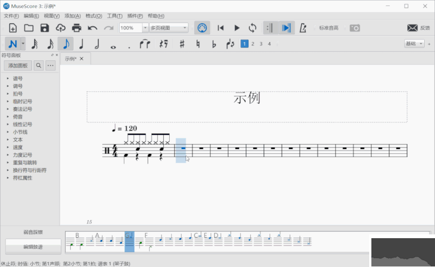Viewport: 435px width, 267px height.
Task: Switch to the 示例* score tab
Action: [x=71, y=59]
